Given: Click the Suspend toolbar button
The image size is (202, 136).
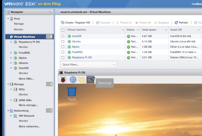Looking at the screenshot, I should click(x=161, y=22).
